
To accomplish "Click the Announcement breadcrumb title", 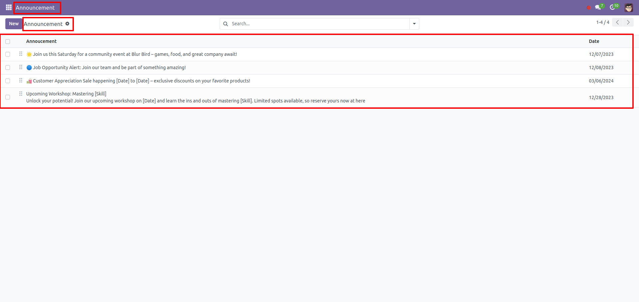I will [x=43, y=24].
